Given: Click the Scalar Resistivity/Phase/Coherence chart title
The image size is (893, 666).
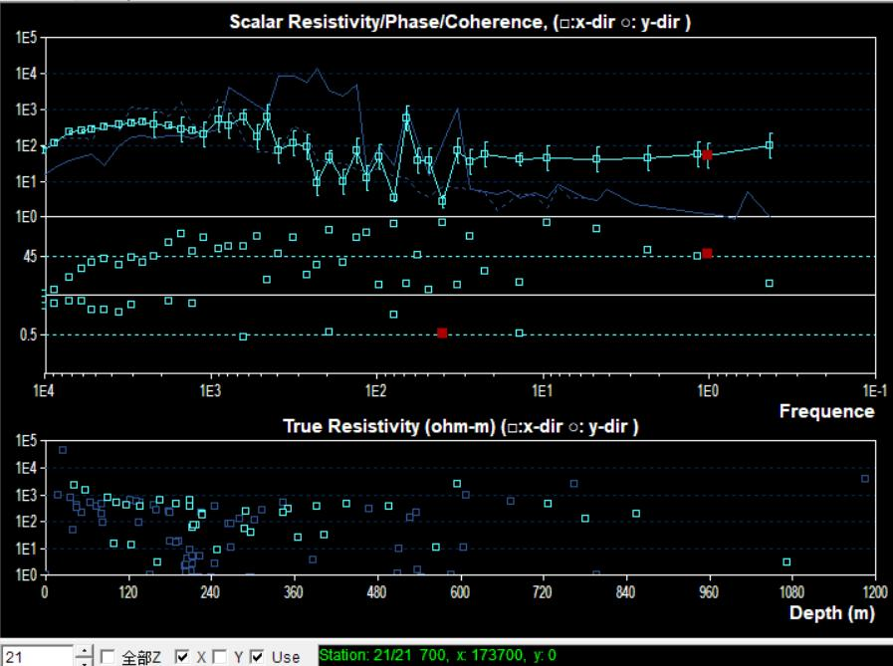Looking at the screenshot, I should [458, 23].
